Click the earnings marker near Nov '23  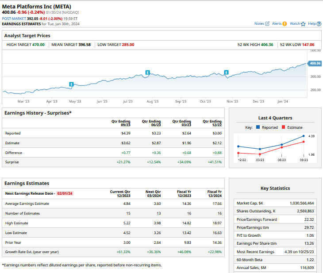[226, 72]
